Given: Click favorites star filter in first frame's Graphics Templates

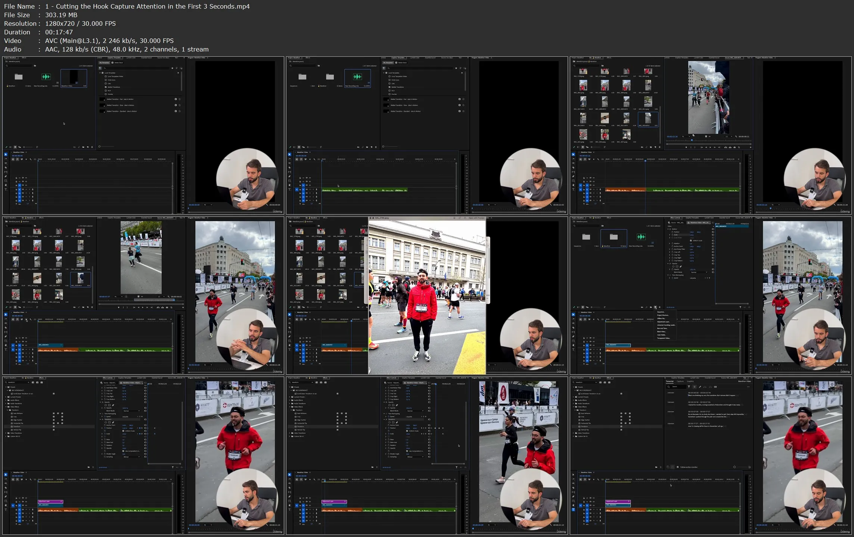Looking at the screenshot, I should pyautogui.click(x=172, y=68).
